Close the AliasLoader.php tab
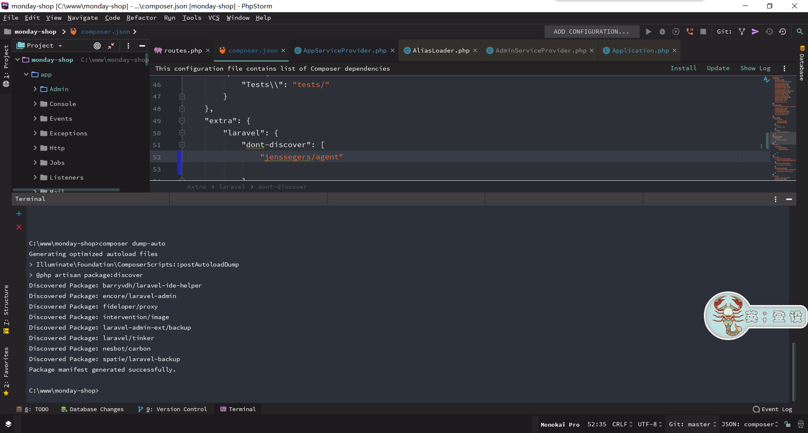The height and width of the screenshot is (433, 808). pyautogui.click(x=475, y=50)
